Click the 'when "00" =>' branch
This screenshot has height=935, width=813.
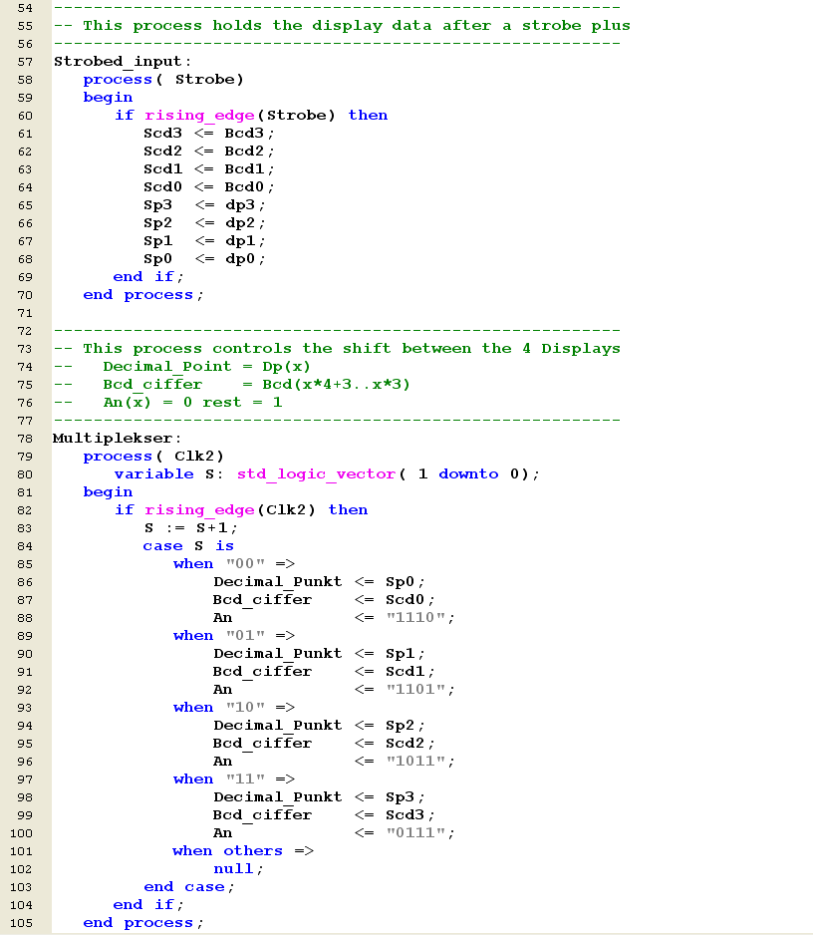pos(234,563)
